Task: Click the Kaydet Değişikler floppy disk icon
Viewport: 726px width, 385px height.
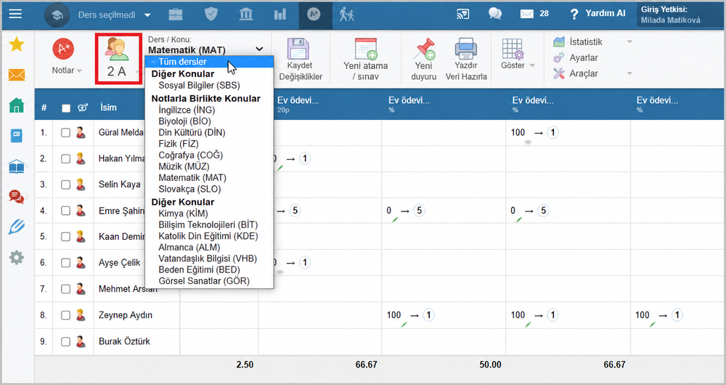Action: (x=298, y=49)
